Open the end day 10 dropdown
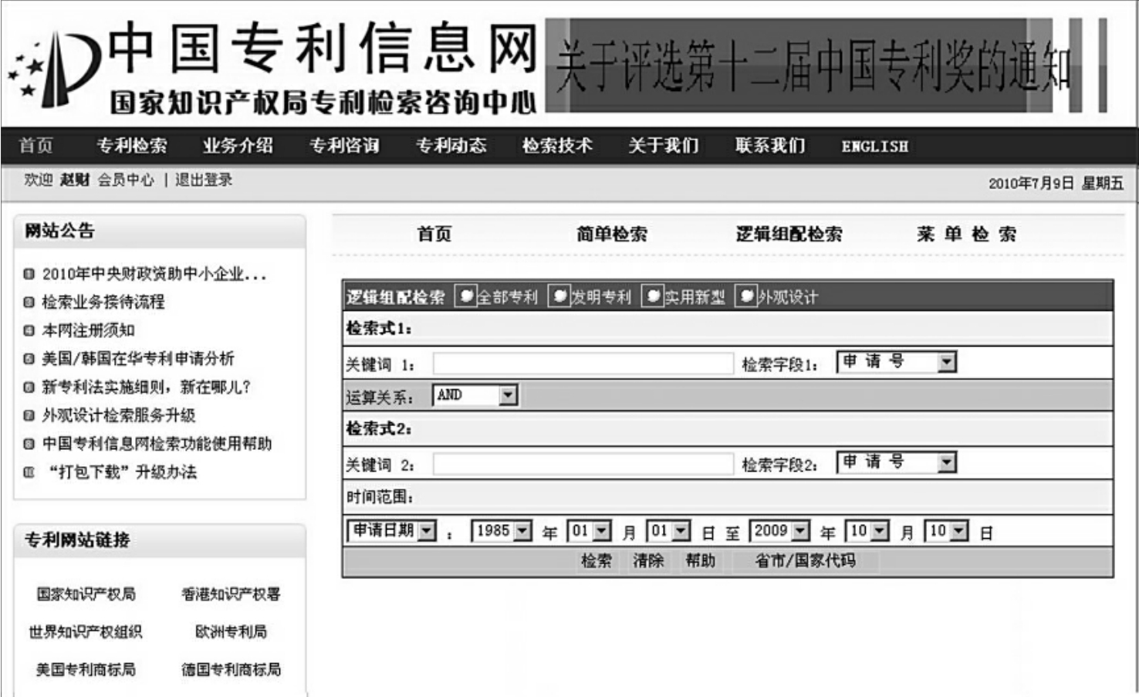The height and width of the screenshot is (697, 1139). click(x=946, y=531)
